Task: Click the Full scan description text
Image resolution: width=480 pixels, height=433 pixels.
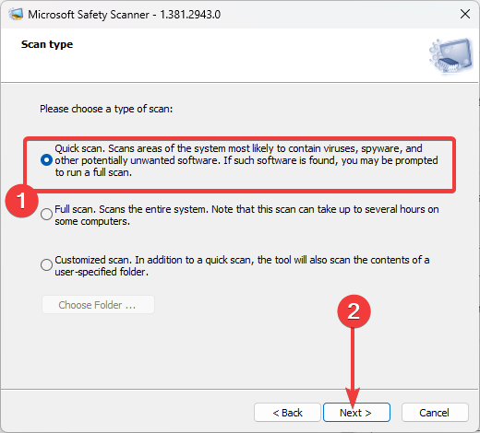Action: [x=246, y=215]
